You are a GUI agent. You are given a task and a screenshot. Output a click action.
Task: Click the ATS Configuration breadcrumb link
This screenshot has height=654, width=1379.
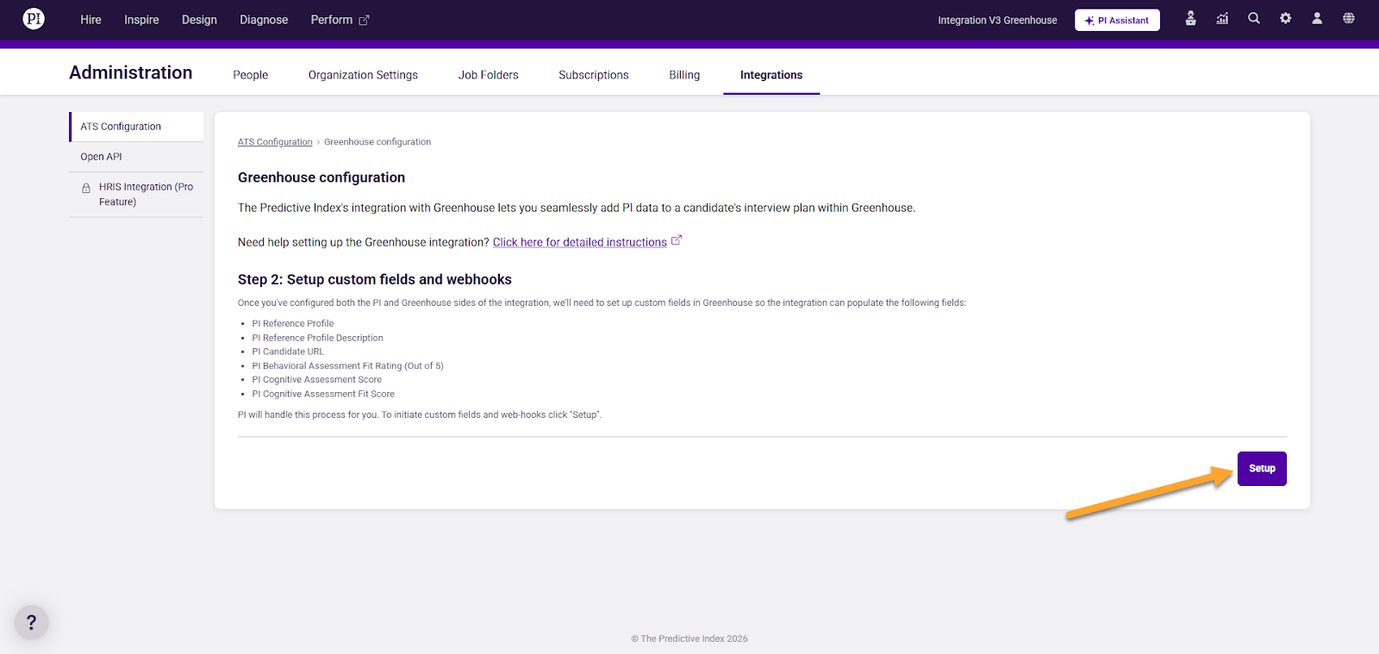(x=275, y=142)
